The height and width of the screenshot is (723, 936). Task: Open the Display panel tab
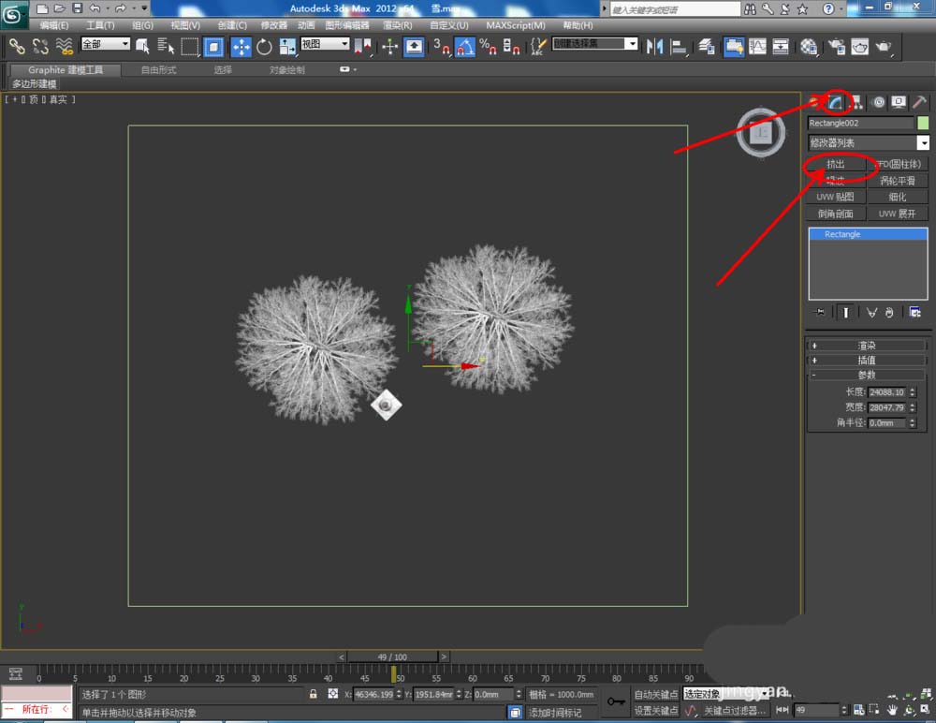[899, 102]
